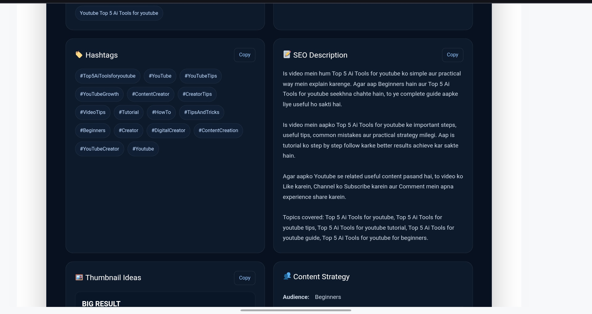Select the #VideoTips hashtag chip

pyautogui.click(x=93, y=112)
